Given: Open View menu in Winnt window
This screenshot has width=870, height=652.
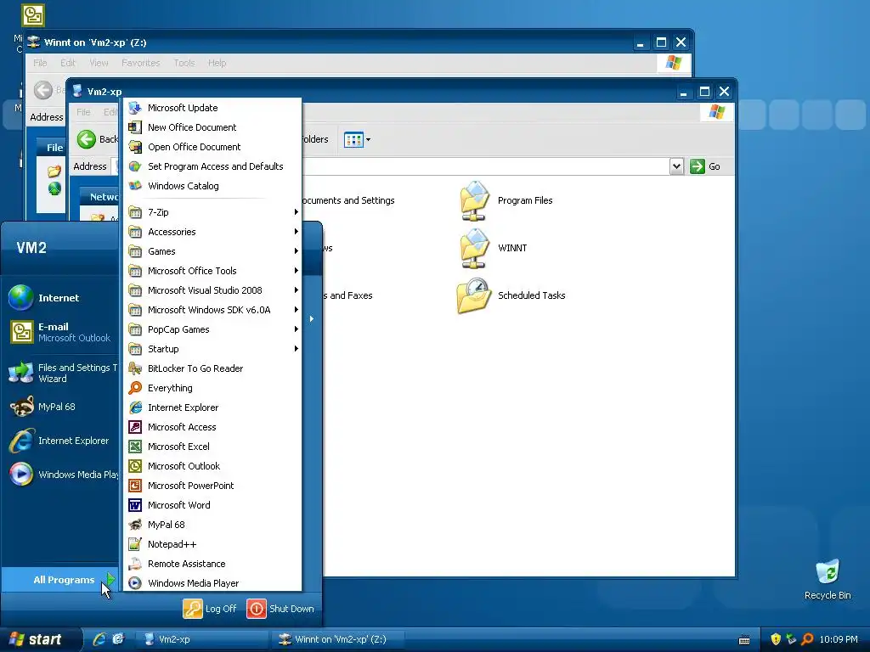Looking at the screenshot, I should coord(99,63).
